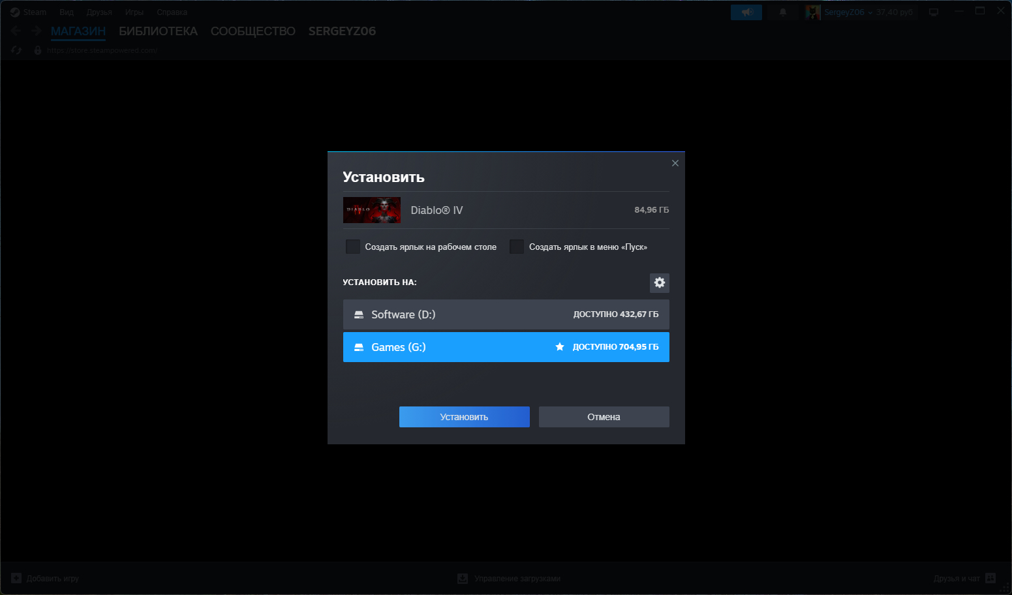Open storage settings gear icon
The height and width of the screenshot is (595, 1012).
click(x=660, y=282)
